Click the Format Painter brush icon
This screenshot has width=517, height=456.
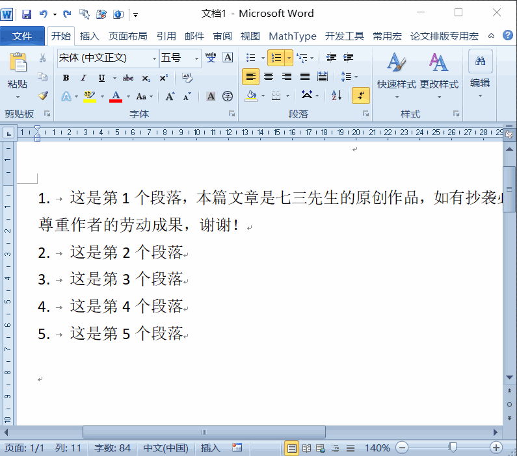(43, 95)
